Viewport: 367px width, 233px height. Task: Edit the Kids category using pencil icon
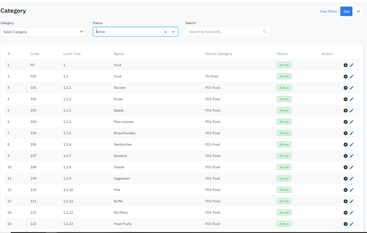[352, 190]
